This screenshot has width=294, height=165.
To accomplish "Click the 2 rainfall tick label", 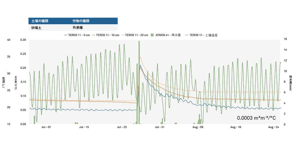I will [x=285, y=114].
